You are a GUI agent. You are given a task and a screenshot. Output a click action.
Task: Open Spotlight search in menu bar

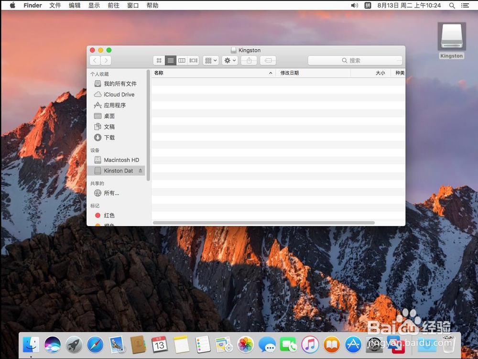pyautogui.click(x=452, y=5)
